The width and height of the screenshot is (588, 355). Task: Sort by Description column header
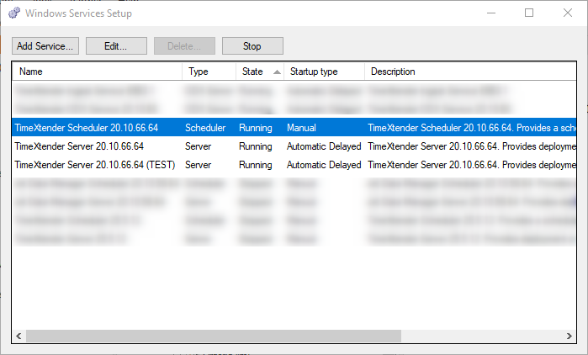(x=470, y=72)
